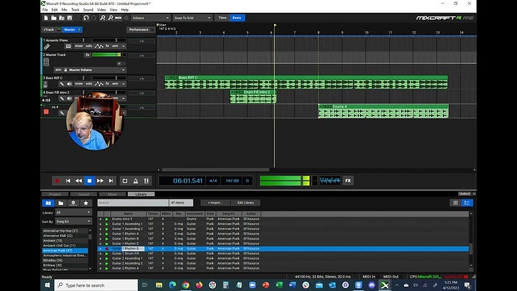
Task: Click the Rewind transport button
Action: click(78, 180)
